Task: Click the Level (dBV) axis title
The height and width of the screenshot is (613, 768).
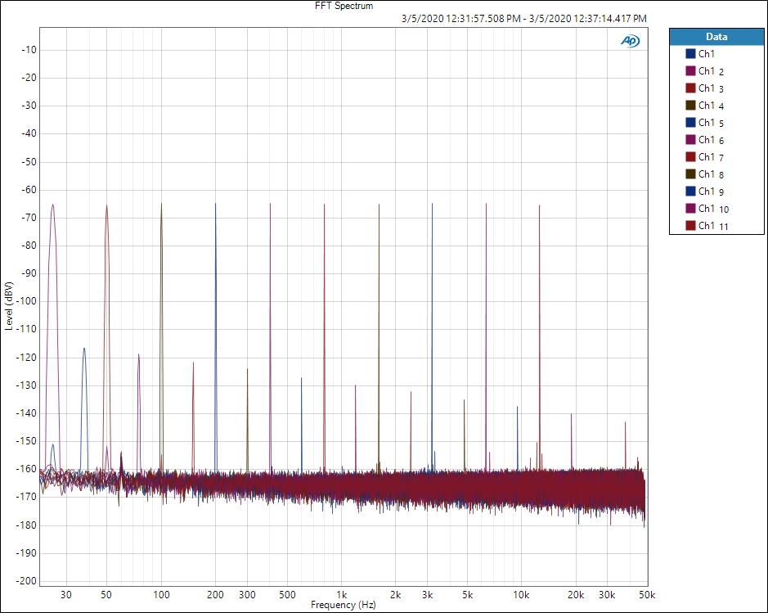Action: click(x=8, y=306)
